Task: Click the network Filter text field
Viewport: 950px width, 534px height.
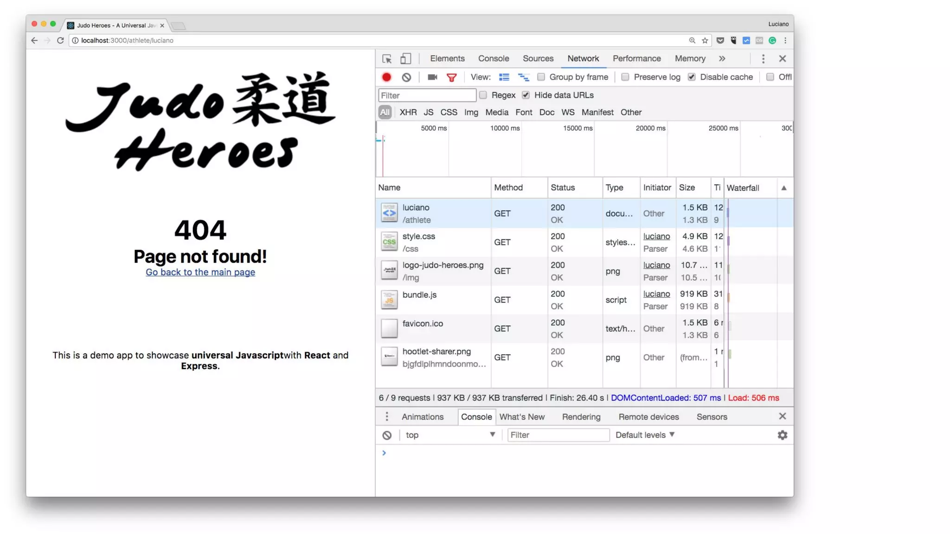Action: tap(427, 95)
